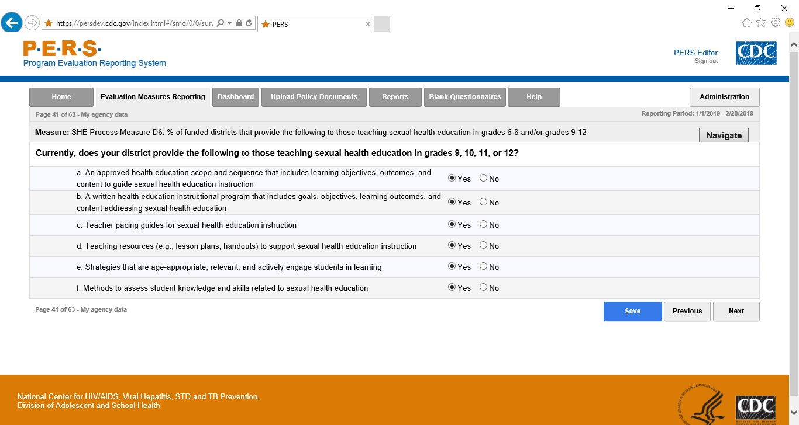The image size is (799, 425).
Task: Click the address bar URL field
Action: (x=135, y=23)
